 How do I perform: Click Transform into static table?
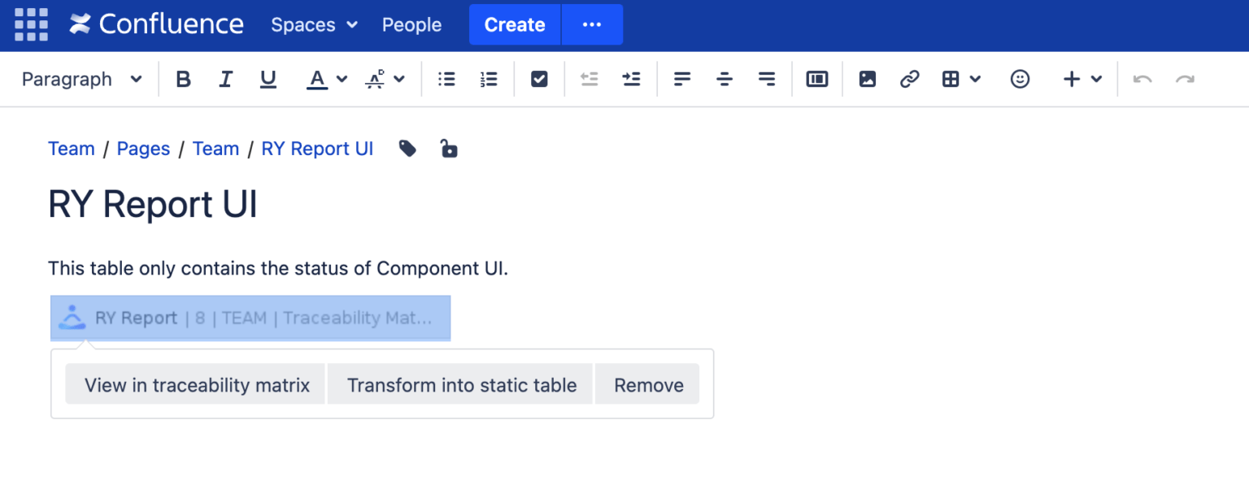coord(459,384)
